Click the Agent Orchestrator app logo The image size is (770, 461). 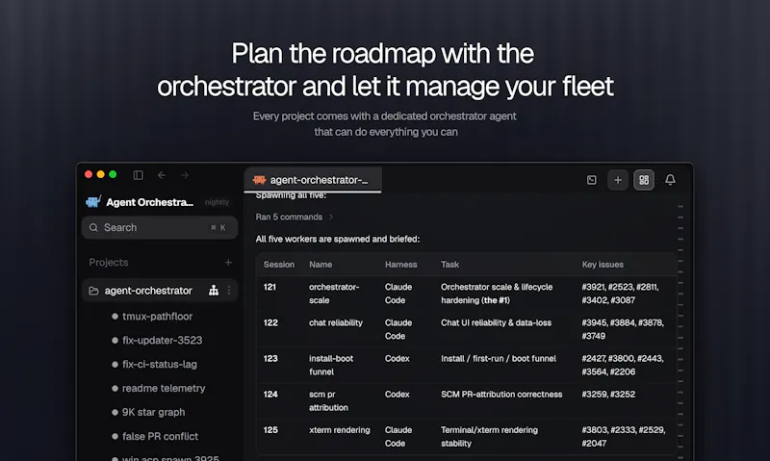click(93, 202)
